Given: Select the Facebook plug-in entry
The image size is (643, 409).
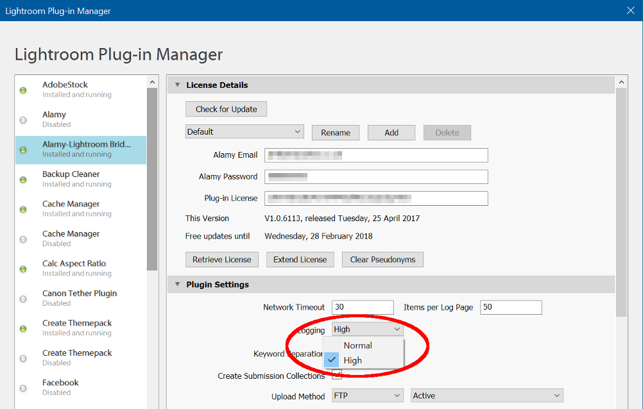Looking at the screenshot, I should coord(81,388).
